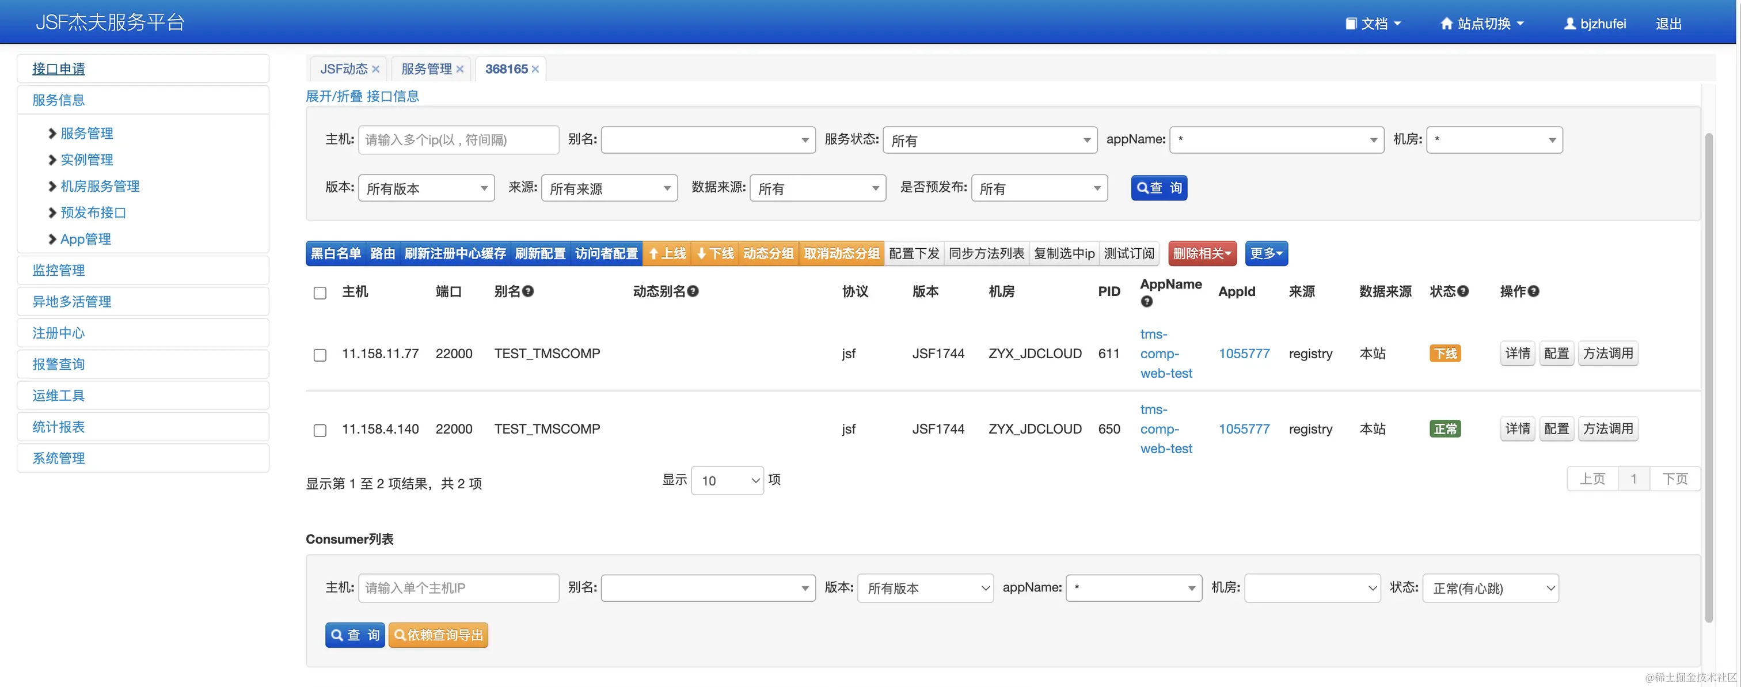Switch to the 服务管理 tab

pos(426,69)
